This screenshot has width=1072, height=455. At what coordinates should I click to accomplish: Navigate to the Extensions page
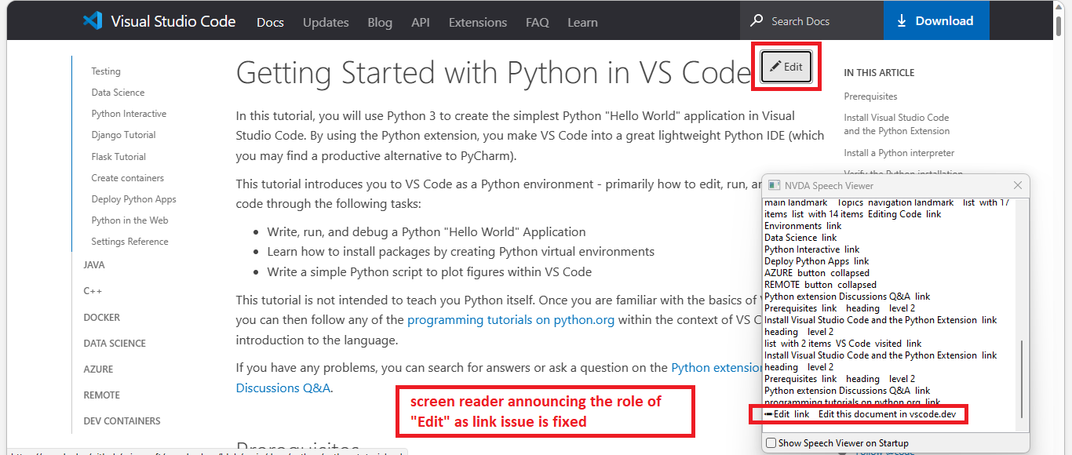pyautogui.click(x=477, y=23)
